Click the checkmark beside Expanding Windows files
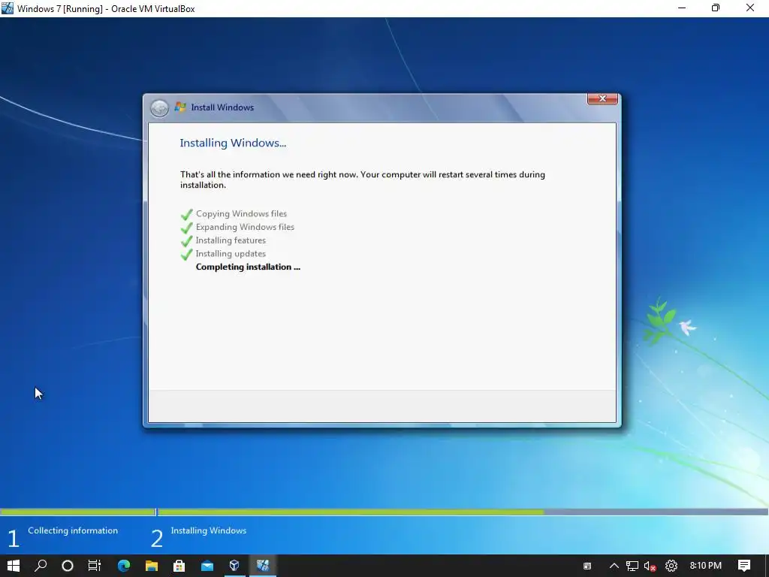The image size is (769, 577). click(186, 228)
